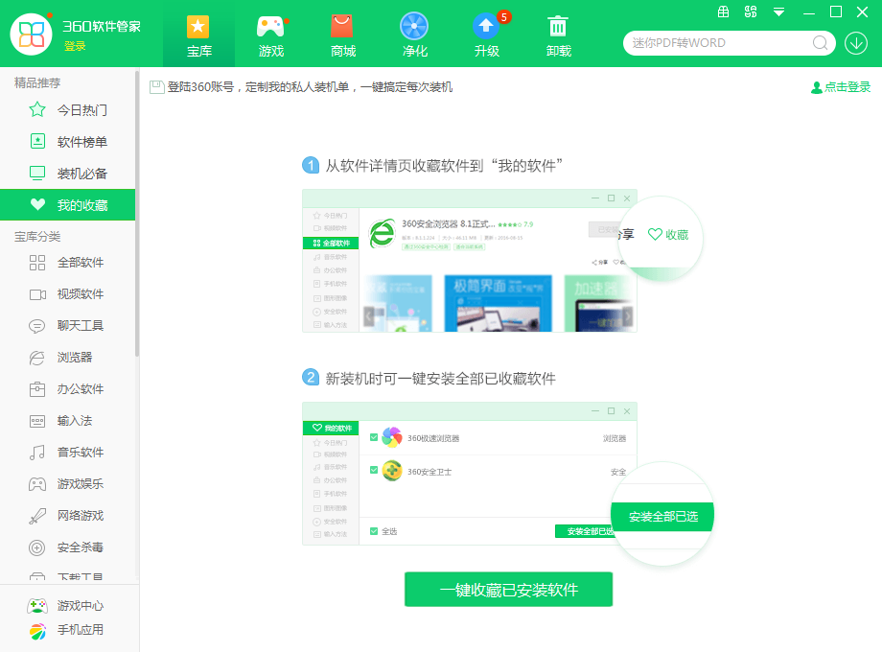The width and height of the screenshot is (882, 652).
Task: Click the step 1 tutorial screenshot
Action: pos(470,261)
